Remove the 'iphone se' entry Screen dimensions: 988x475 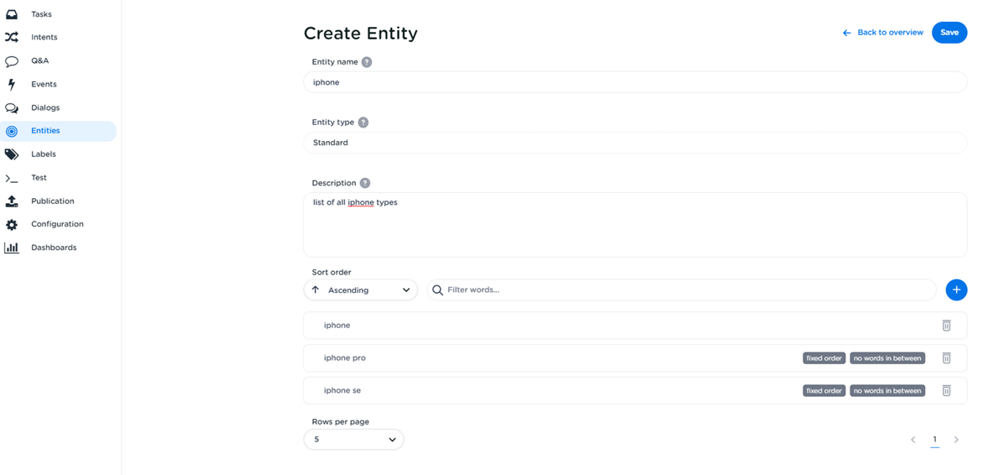click(946, 391)
